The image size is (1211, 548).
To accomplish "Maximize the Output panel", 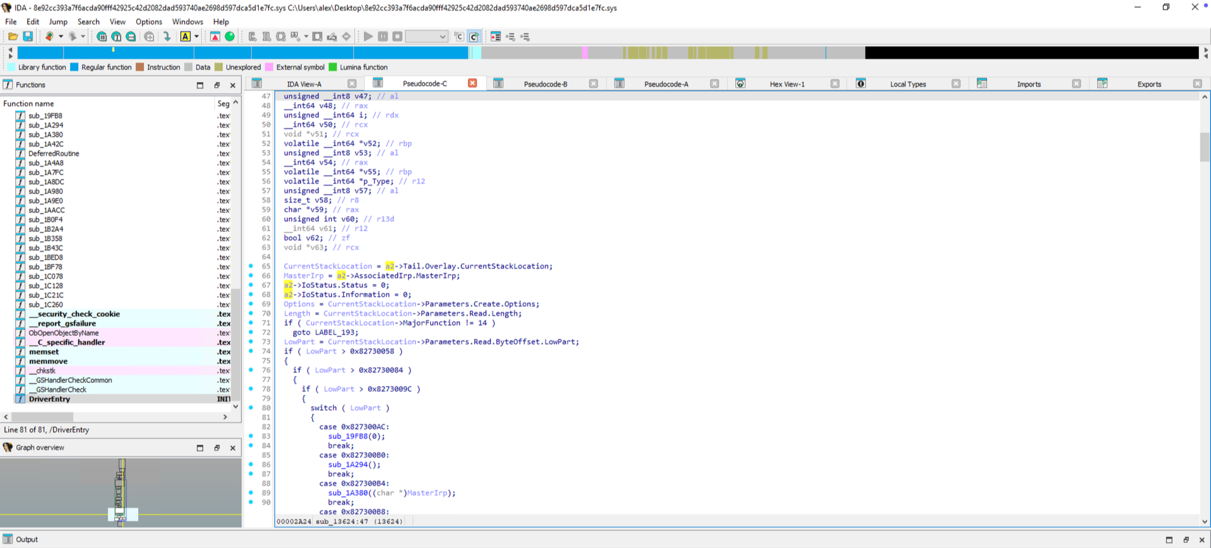I will (x=1169, y=540).
